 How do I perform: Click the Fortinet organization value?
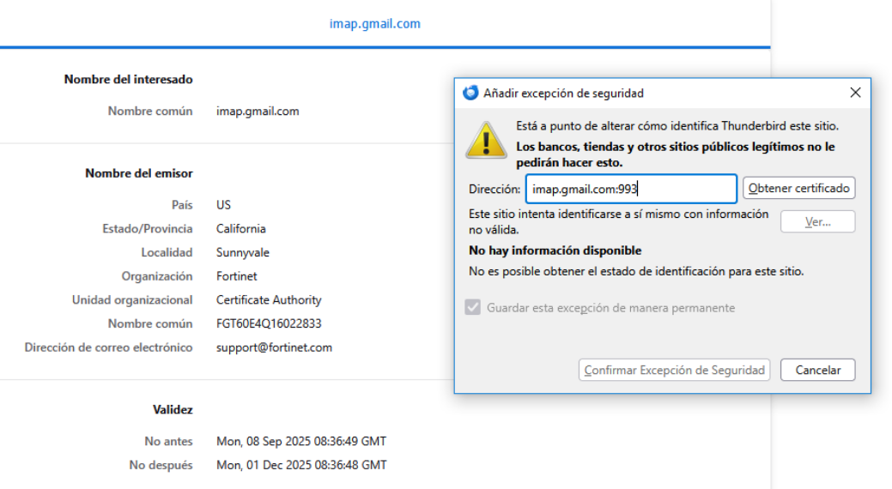237,276
